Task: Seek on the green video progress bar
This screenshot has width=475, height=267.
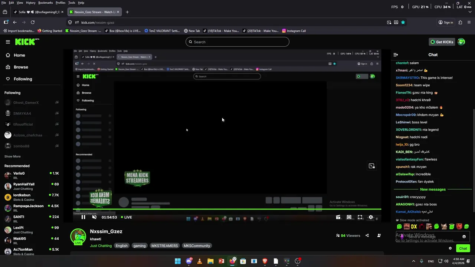Action: pyautogui.click(x=227, y=210)
